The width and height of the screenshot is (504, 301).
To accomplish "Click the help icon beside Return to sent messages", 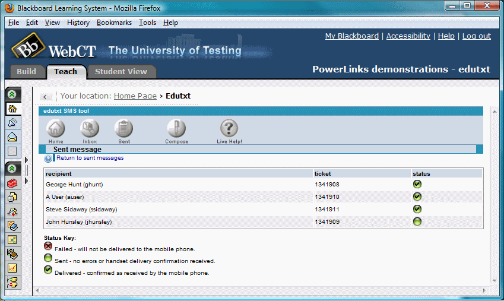I will [x=48, y=158].
